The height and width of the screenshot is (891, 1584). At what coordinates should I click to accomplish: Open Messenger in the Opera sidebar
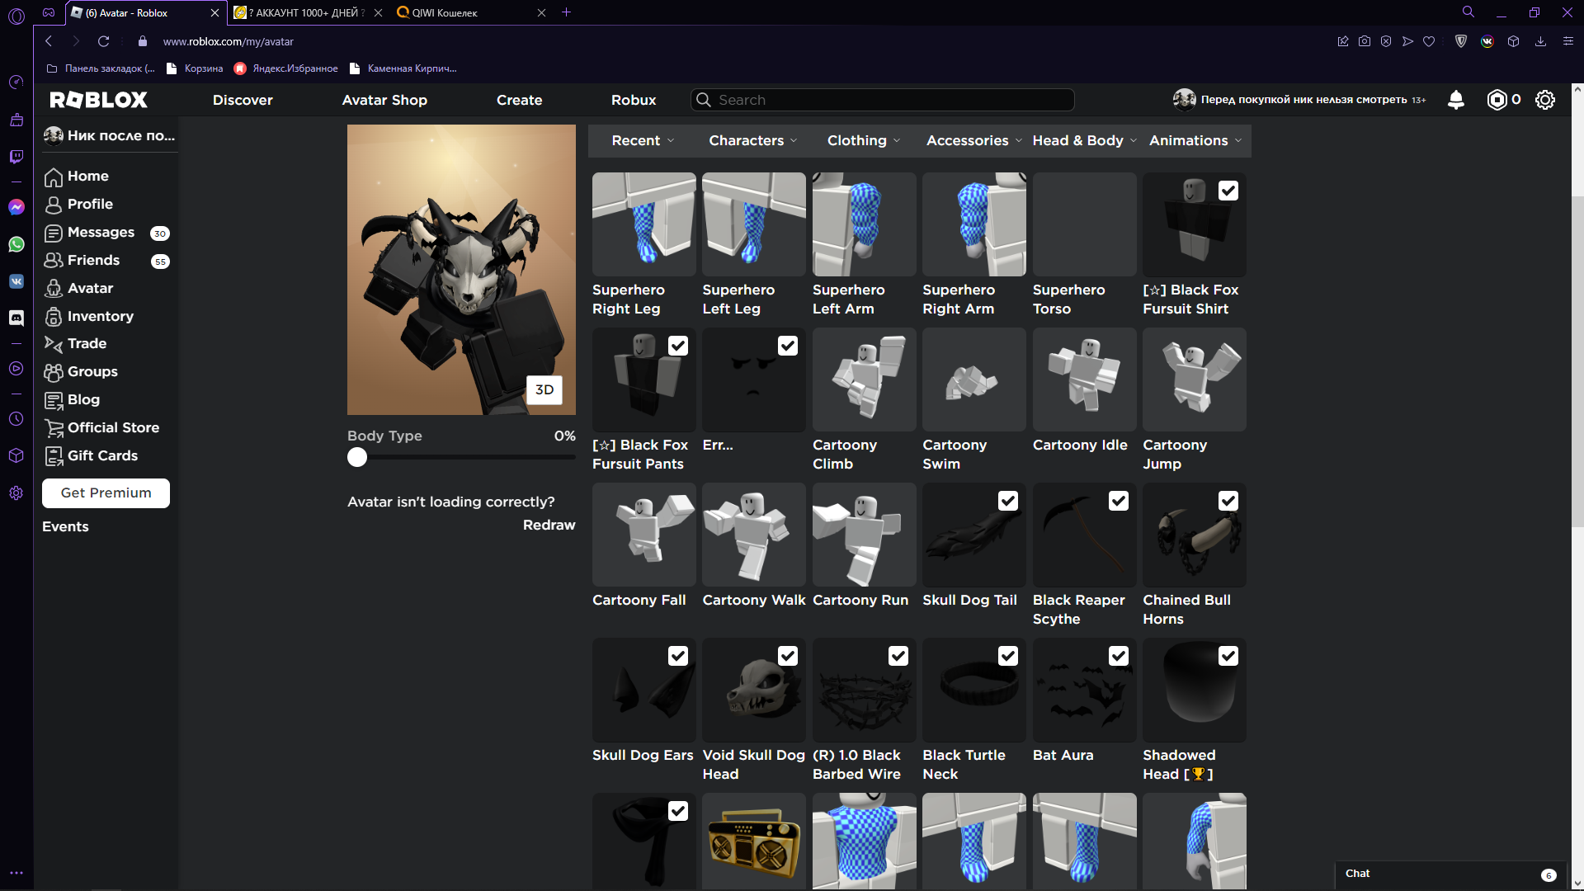click(16, 207)
